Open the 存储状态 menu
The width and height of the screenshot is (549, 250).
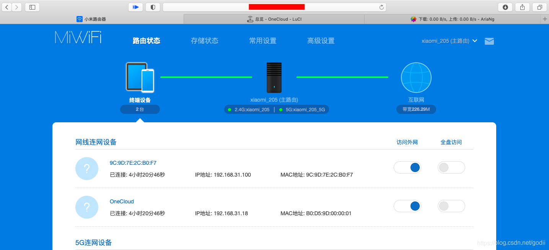pos(204,41)
